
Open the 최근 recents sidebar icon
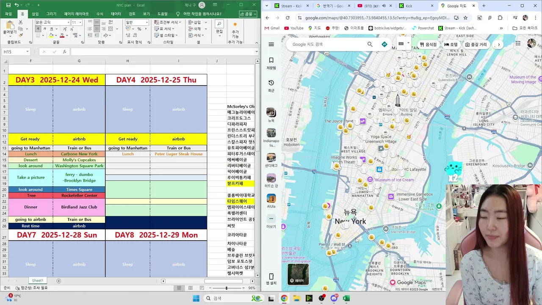(271, 86)
